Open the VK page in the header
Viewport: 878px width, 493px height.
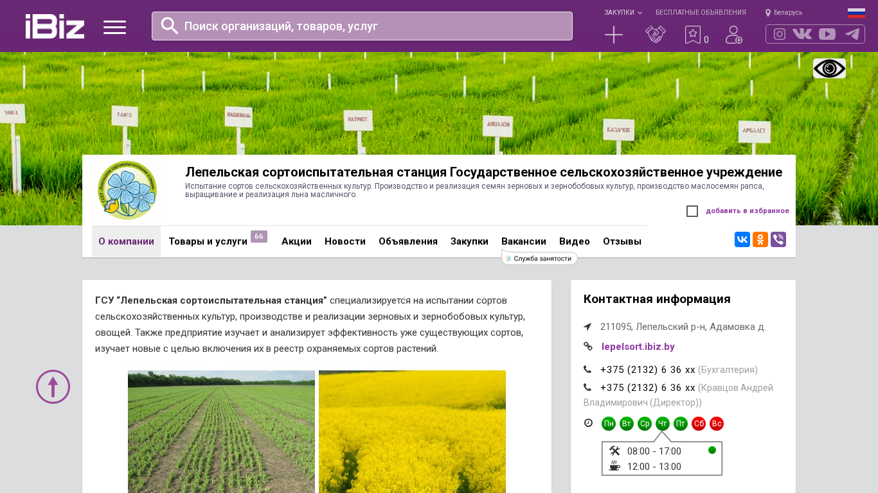click(x=802, y=34)
